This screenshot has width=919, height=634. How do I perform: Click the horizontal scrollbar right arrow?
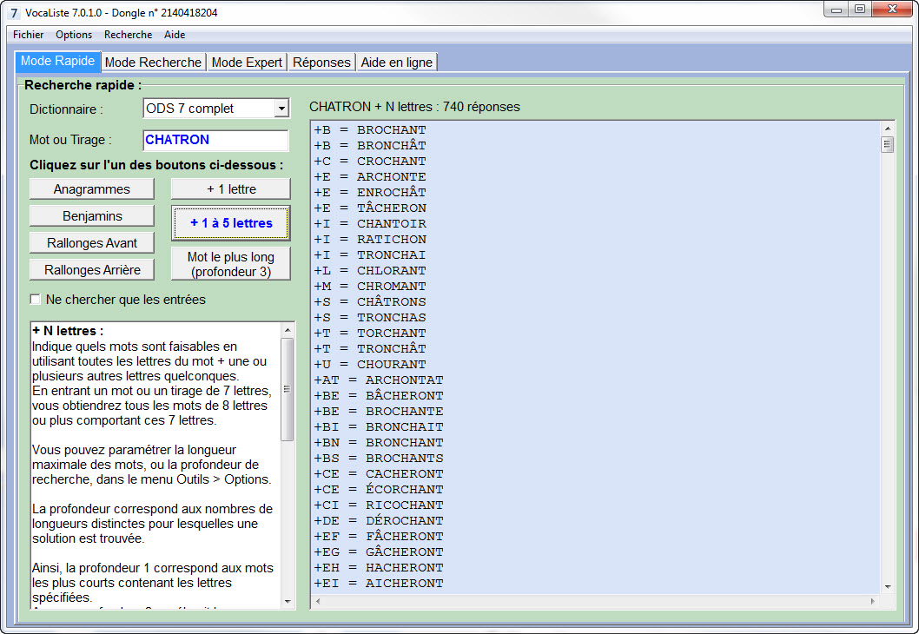(873, 601)
